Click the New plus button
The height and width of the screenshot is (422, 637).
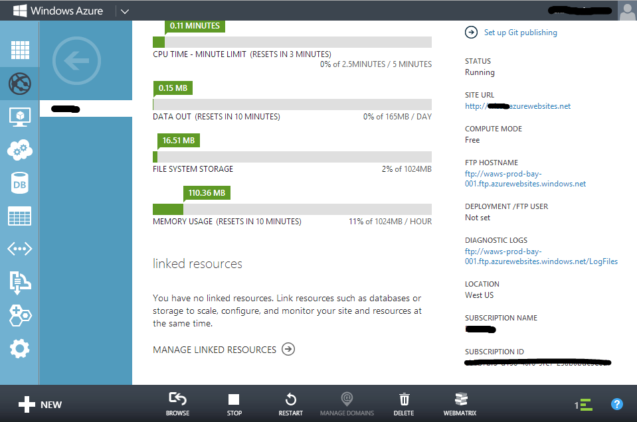click(41, 405)
